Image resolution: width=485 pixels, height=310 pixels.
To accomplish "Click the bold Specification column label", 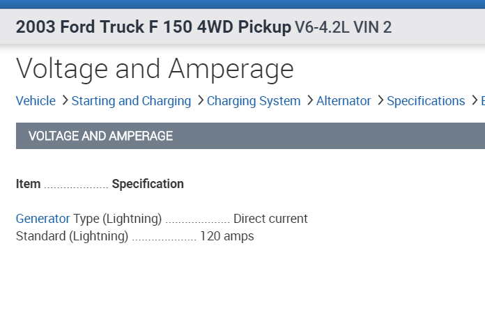I will point(148,184).
